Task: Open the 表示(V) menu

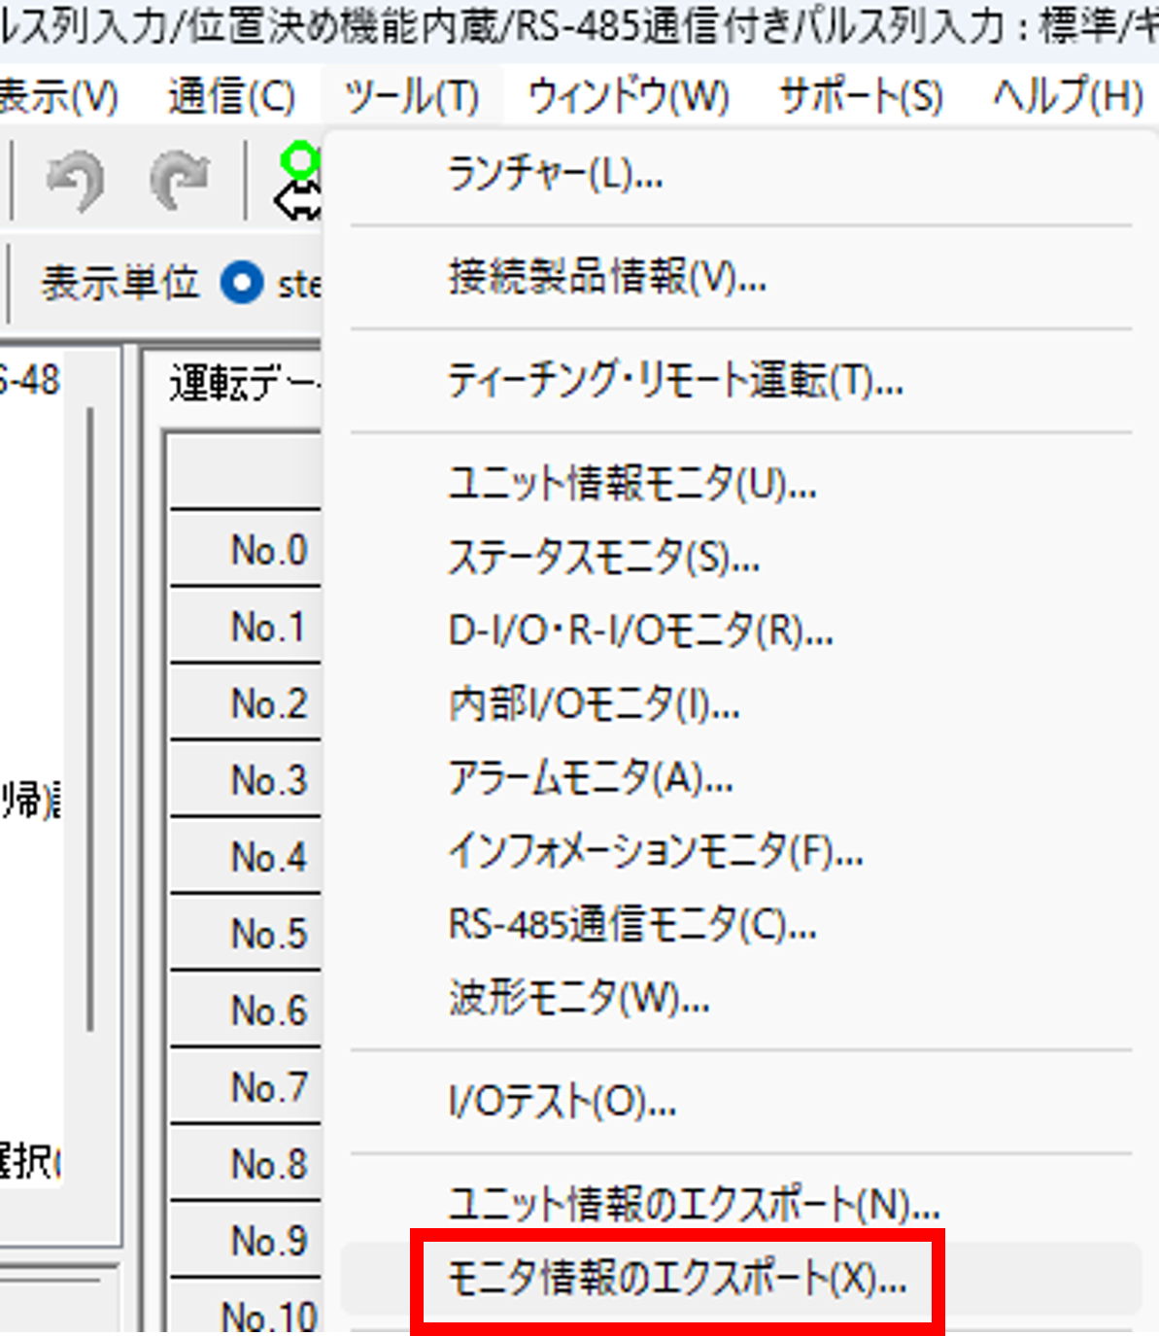Action: [59, 96]
